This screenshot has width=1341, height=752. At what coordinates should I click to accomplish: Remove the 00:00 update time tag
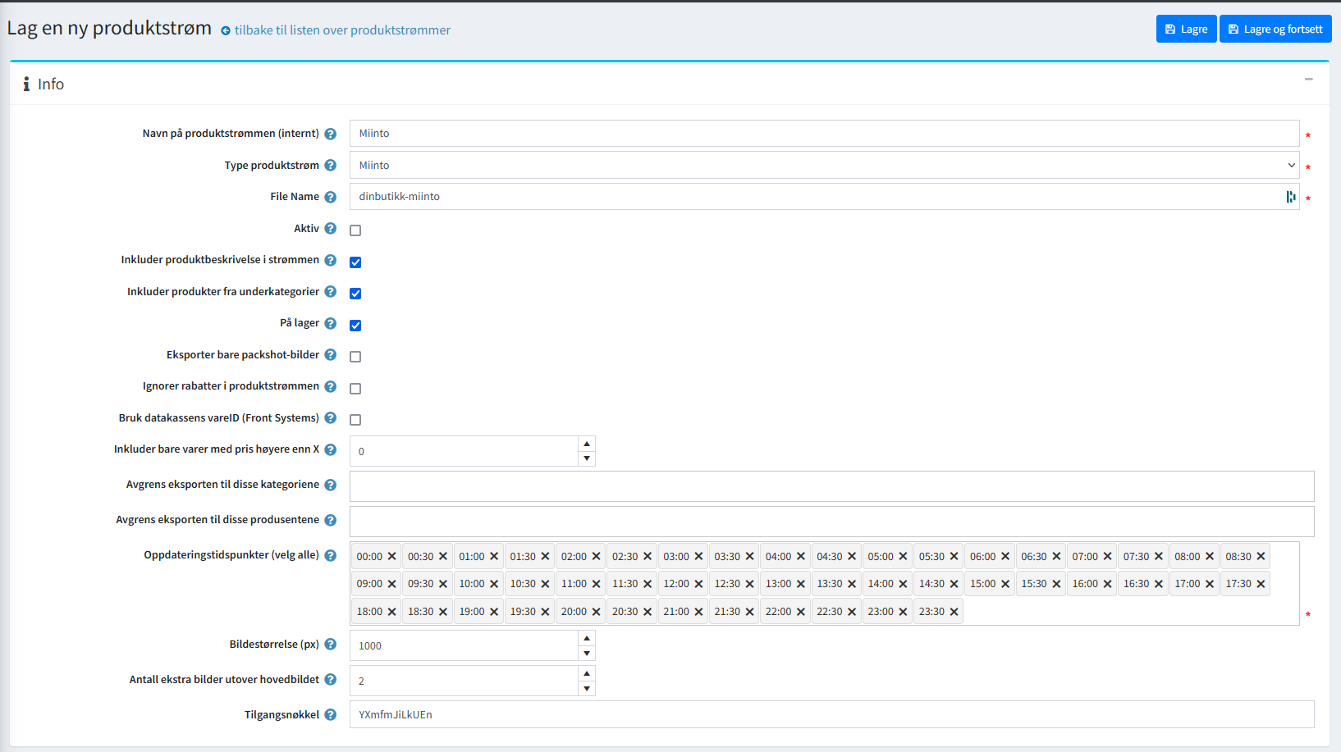(x=391, y=557)
